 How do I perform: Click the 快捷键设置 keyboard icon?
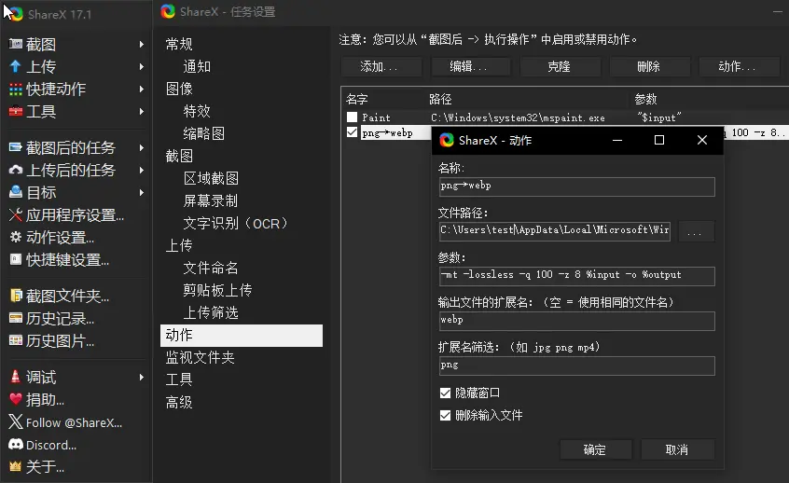pyautogui.click(x=16, y=259)
